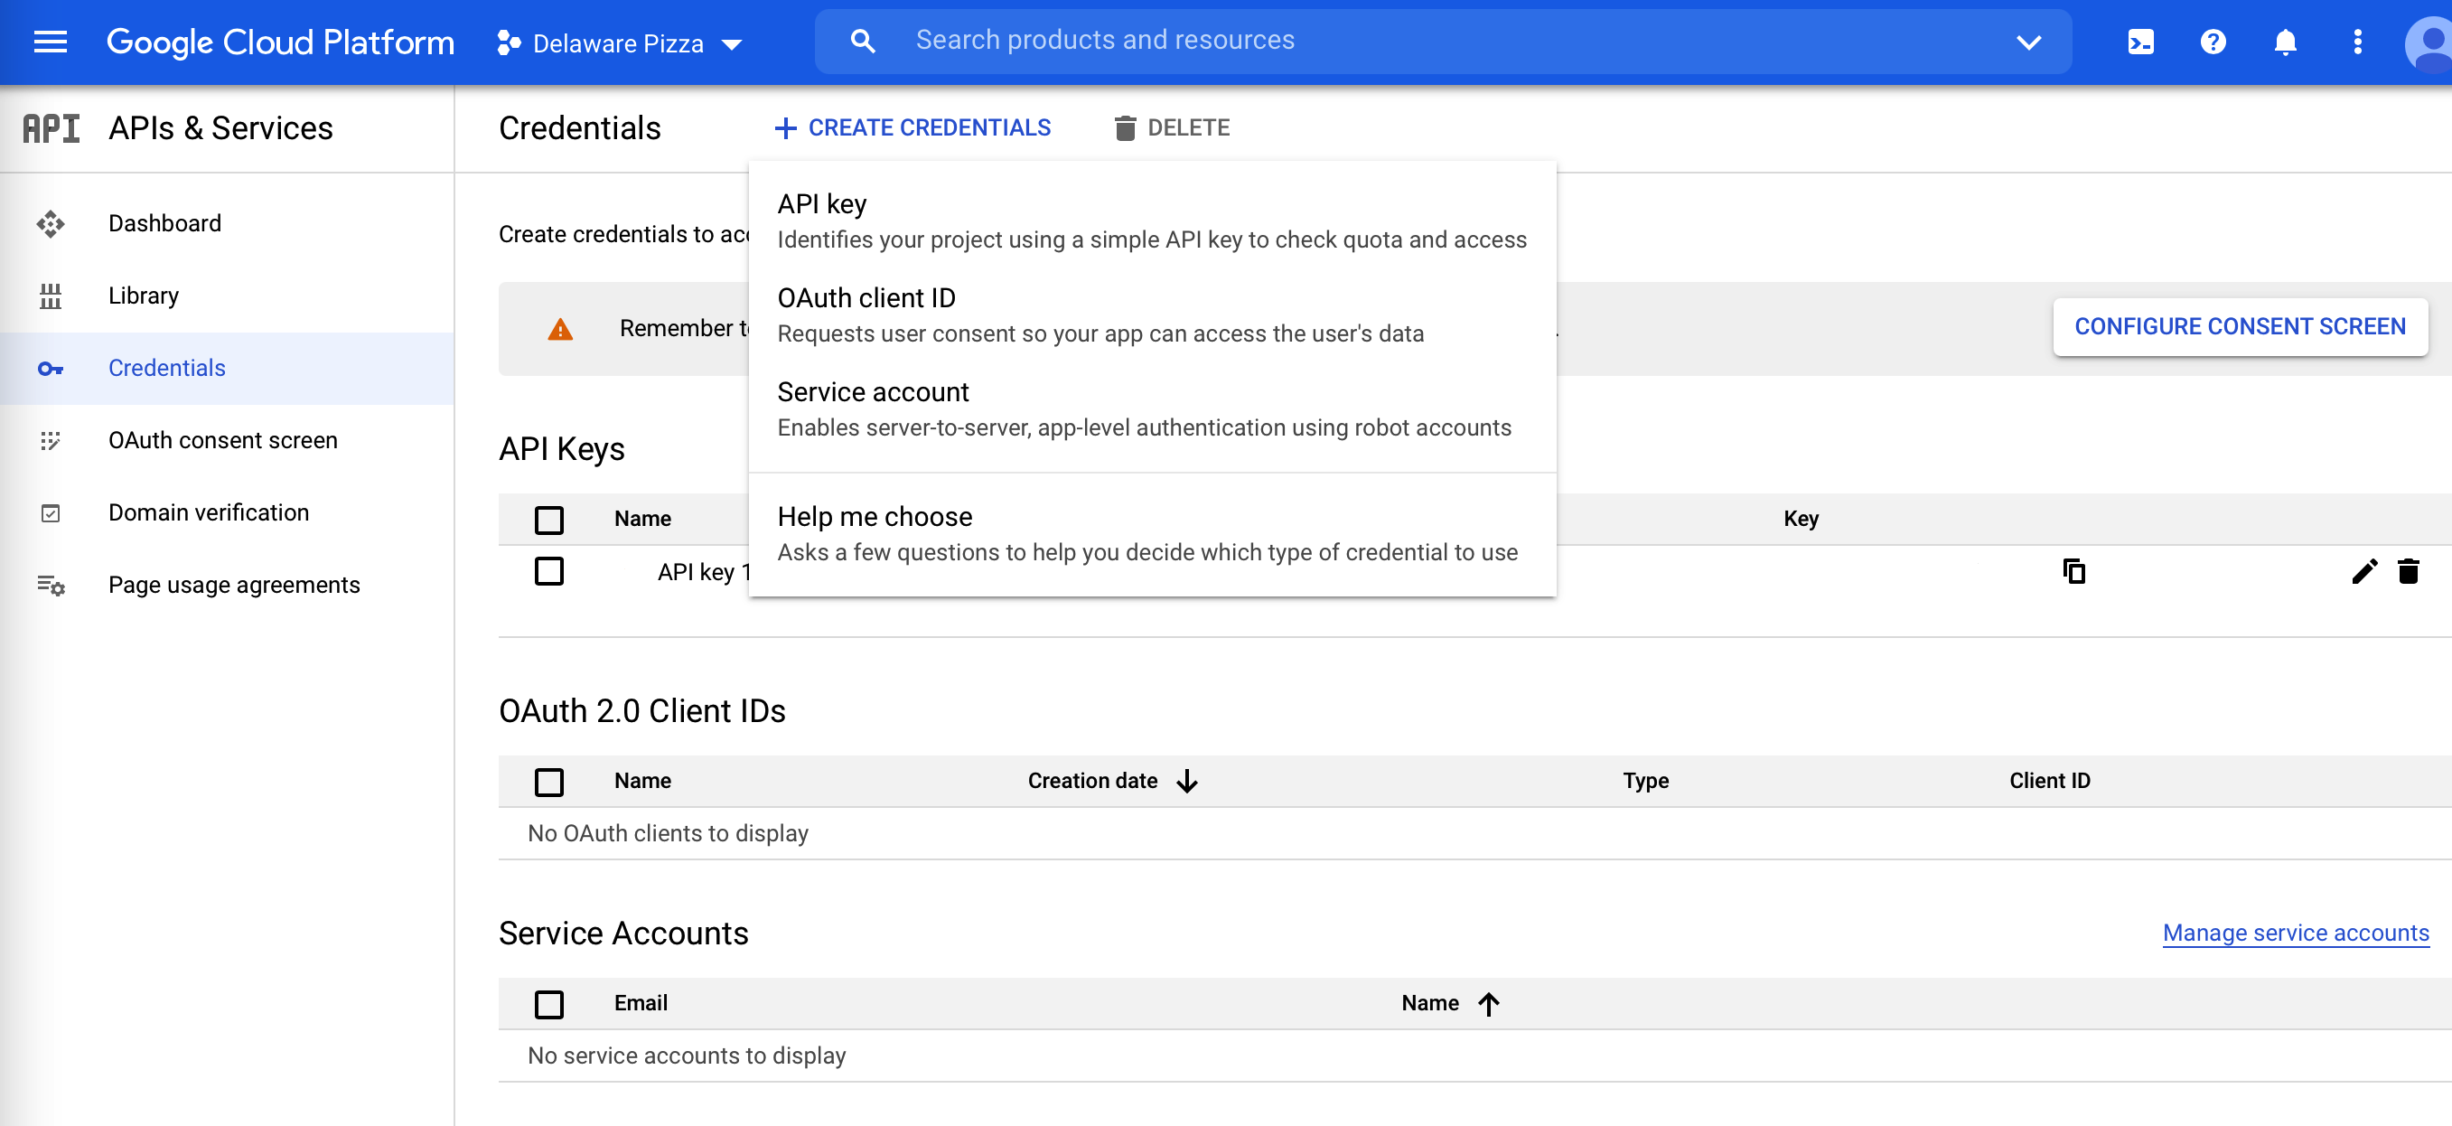Click the API logo icon in sidebar header
This screenshot has height=1126, width=2452.
pyautogui.click(x=51, y=128)
